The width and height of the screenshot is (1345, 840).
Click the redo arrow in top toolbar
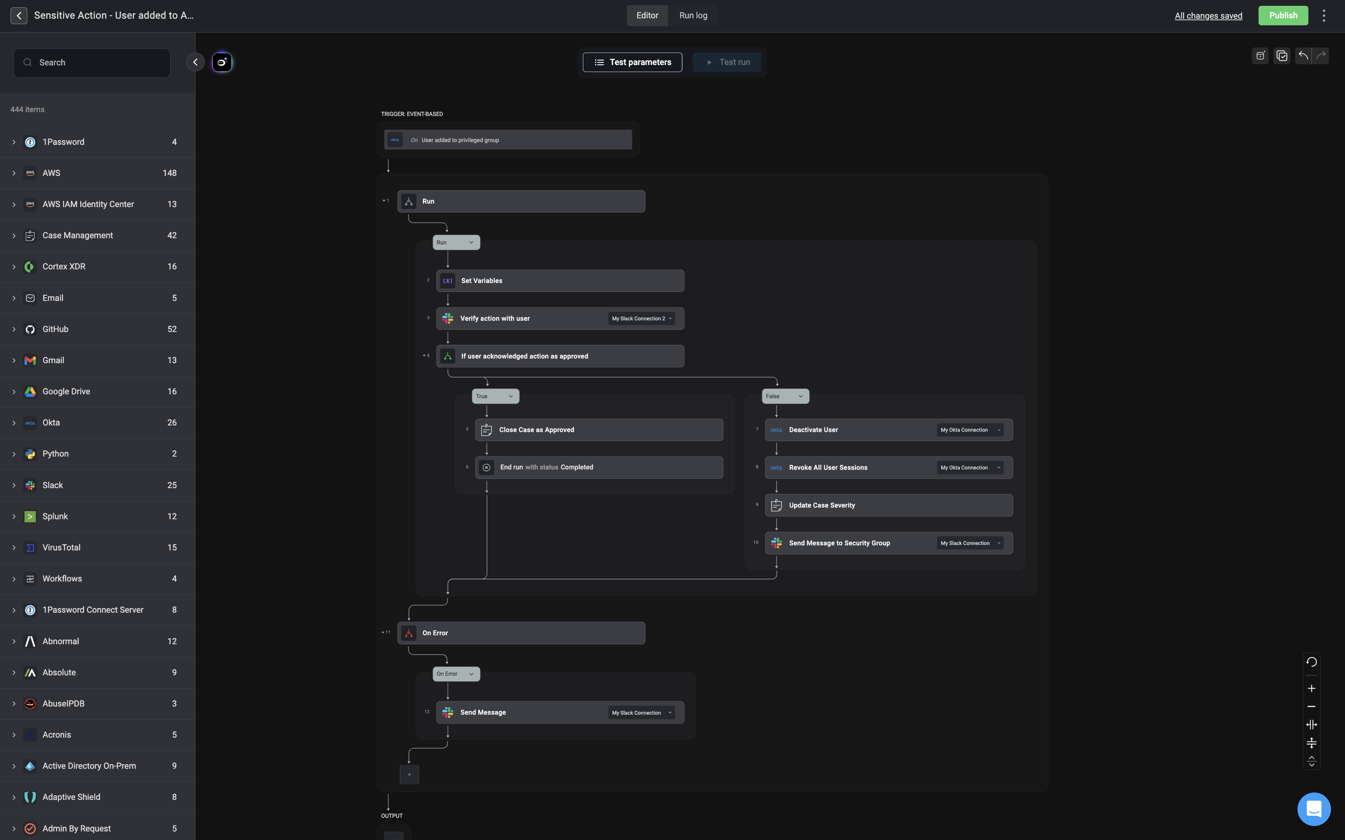point(1321,56)
